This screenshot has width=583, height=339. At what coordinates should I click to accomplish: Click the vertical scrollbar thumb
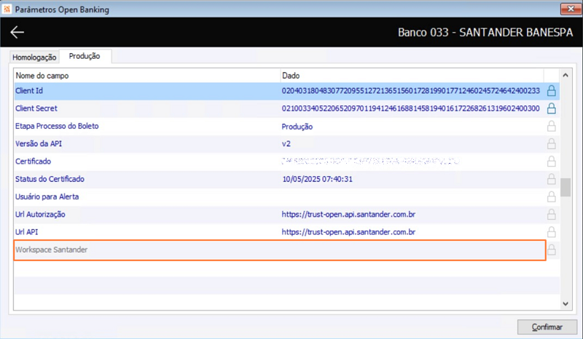pyautogui.click(x=566, y=188)
